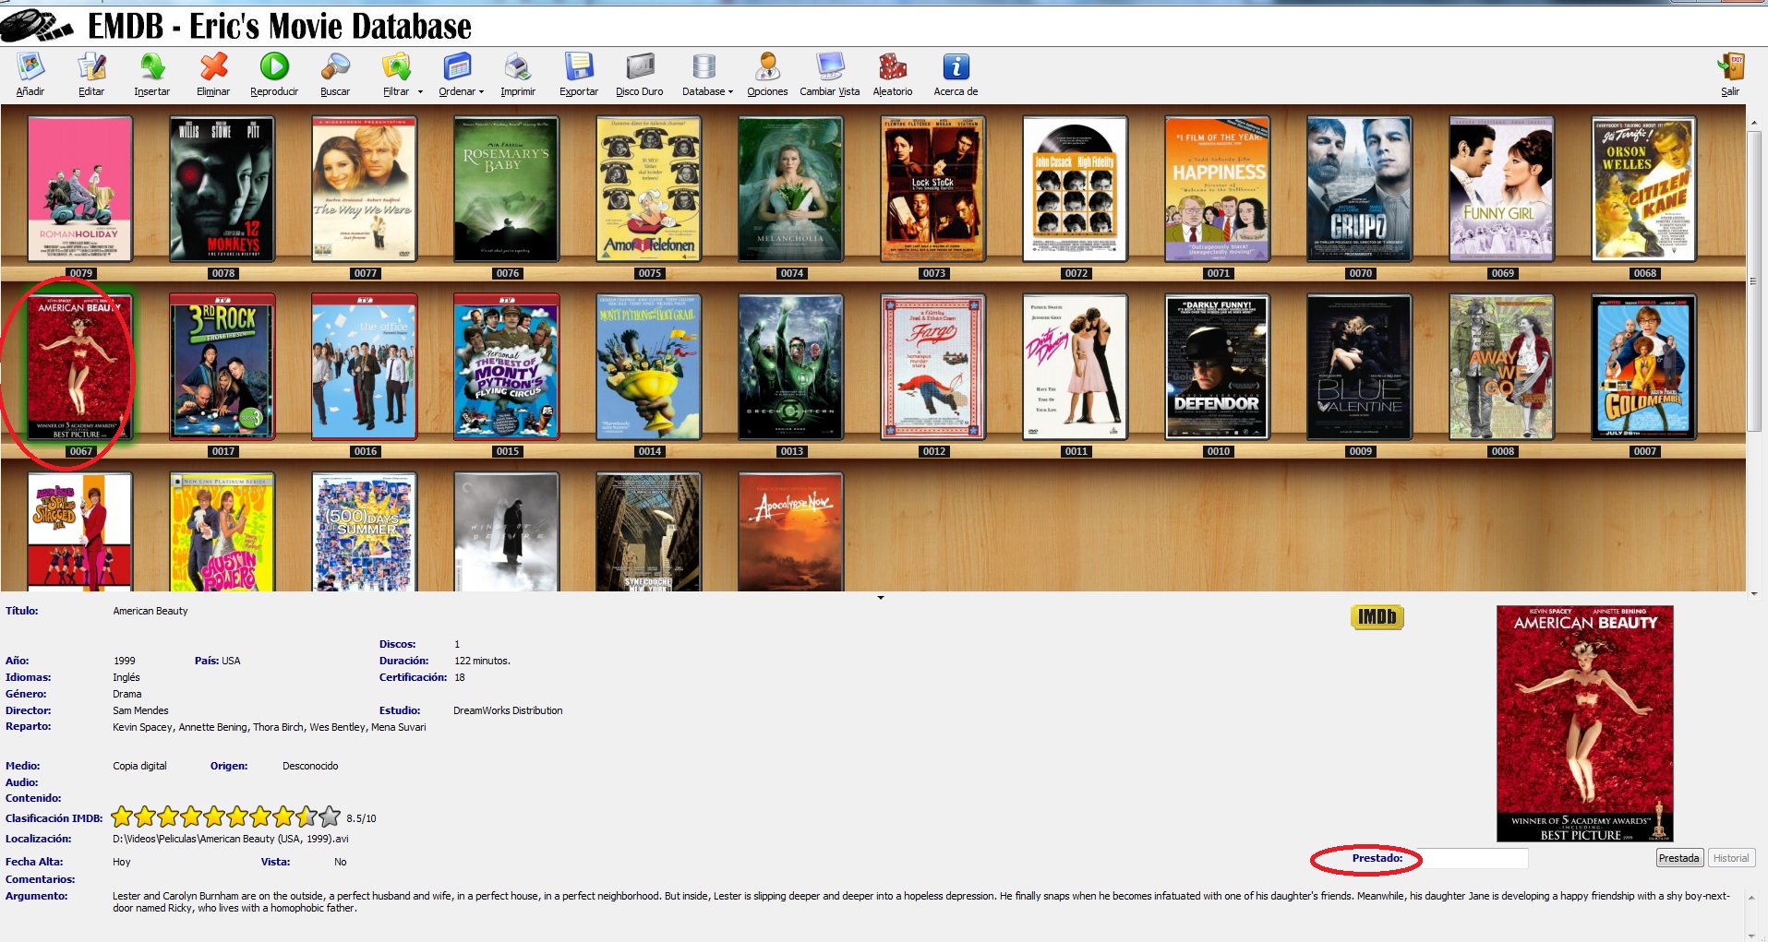Open the yellow IMDb link button
1768x942 pixels.
click(1377, 617)
